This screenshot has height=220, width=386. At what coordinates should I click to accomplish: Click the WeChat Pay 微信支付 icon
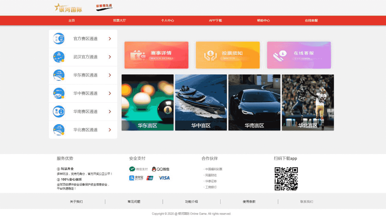tap(138, 169)
